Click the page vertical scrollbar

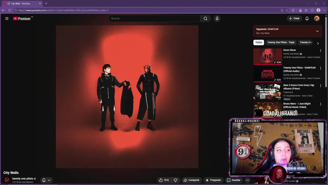point(326,51)
